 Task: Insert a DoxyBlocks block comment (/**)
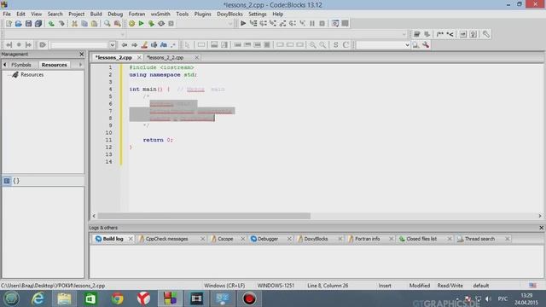tap(440, 34)
